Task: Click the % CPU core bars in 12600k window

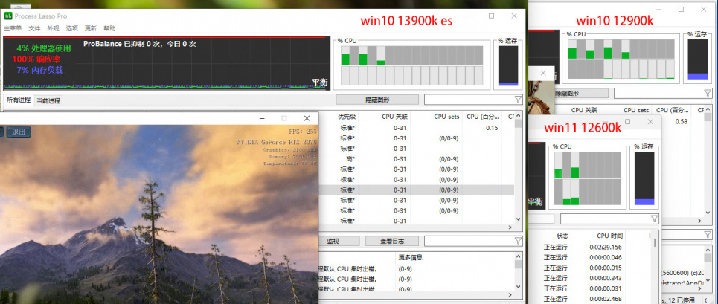Action: [x=588, y=178]
